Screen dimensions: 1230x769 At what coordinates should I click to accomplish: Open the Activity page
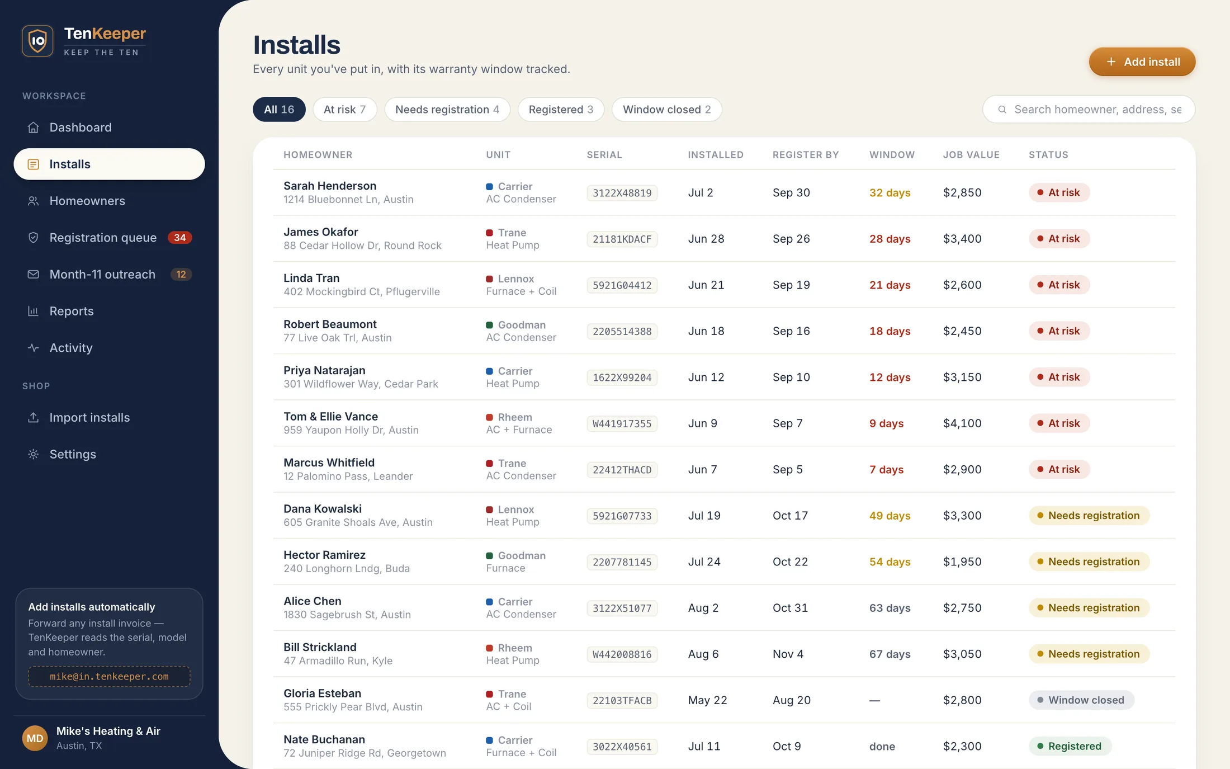(x=109, y=348)
